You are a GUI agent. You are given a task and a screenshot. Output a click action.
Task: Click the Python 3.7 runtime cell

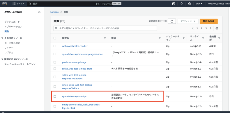point(196,87)
